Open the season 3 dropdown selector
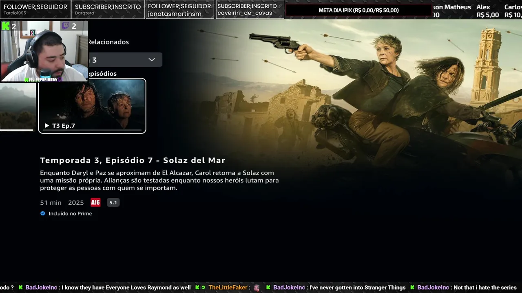Viewport: 522px width, 293px height. pos(125,60)
